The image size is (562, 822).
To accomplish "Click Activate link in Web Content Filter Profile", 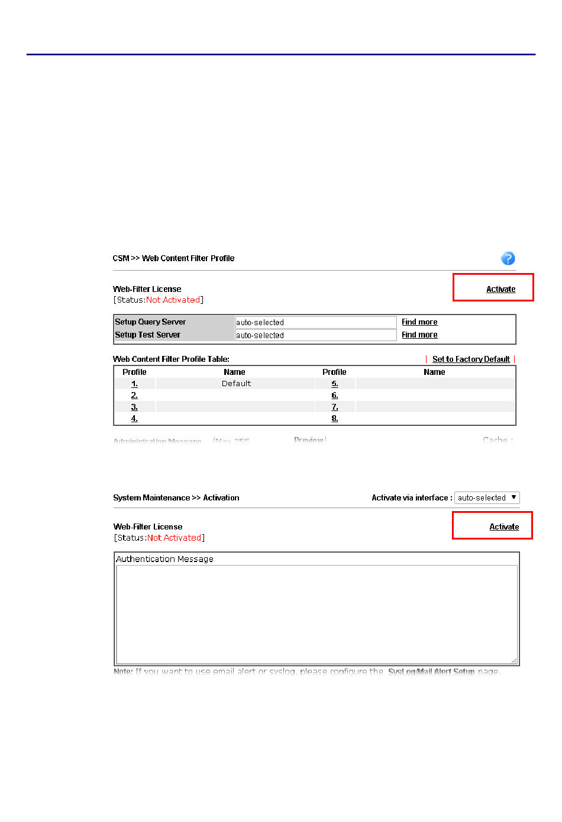I will pos(500,289).
